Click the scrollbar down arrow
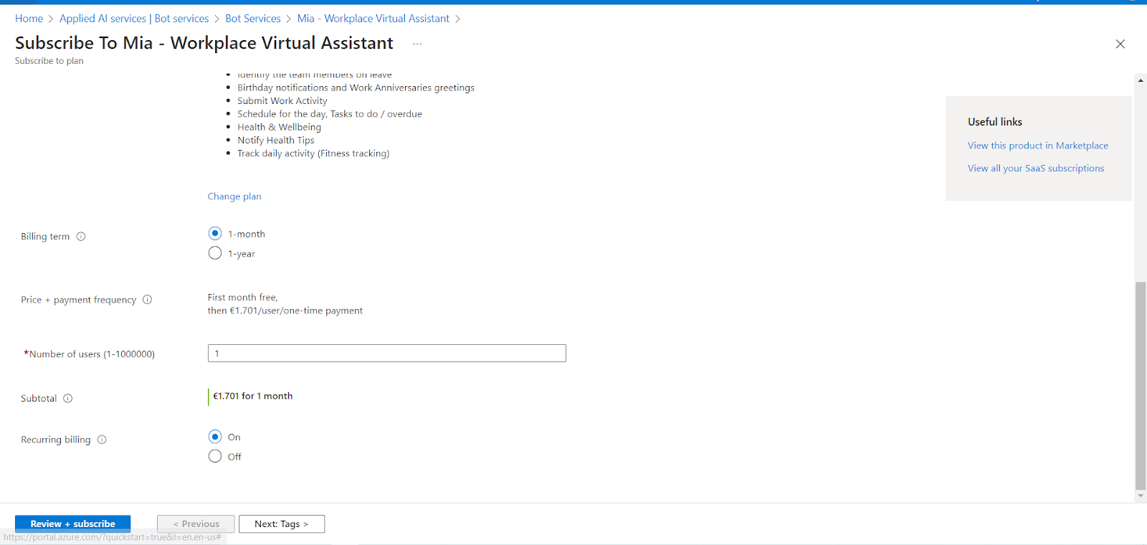Screen dimensions: 1147x545 click(1141, 496)
